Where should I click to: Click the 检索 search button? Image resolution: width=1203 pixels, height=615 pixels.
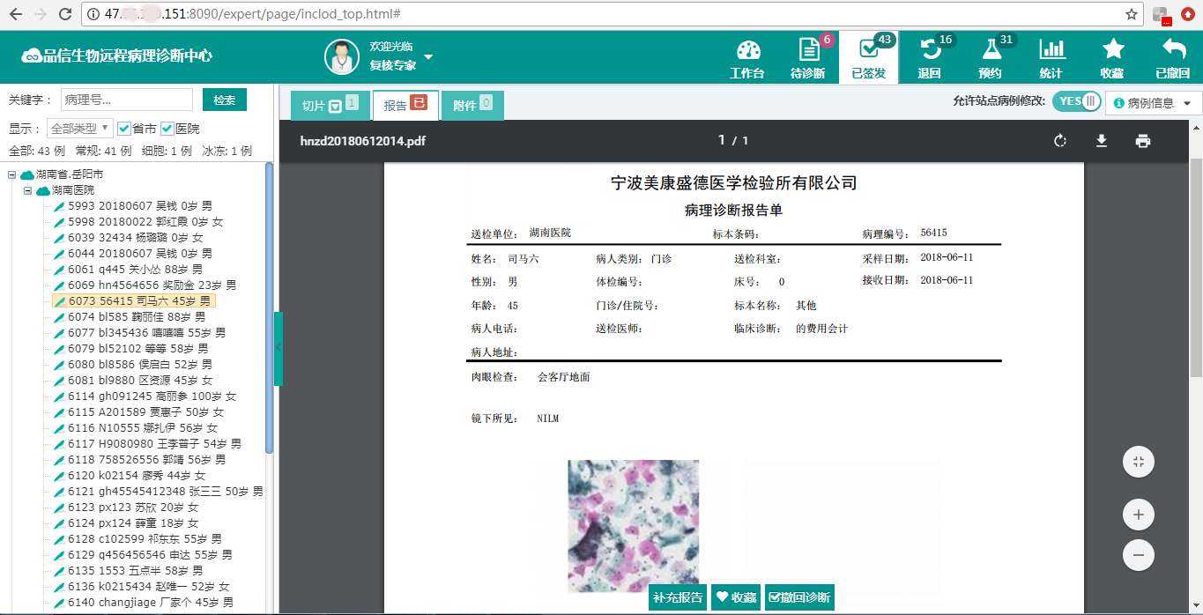pos(224,100)
